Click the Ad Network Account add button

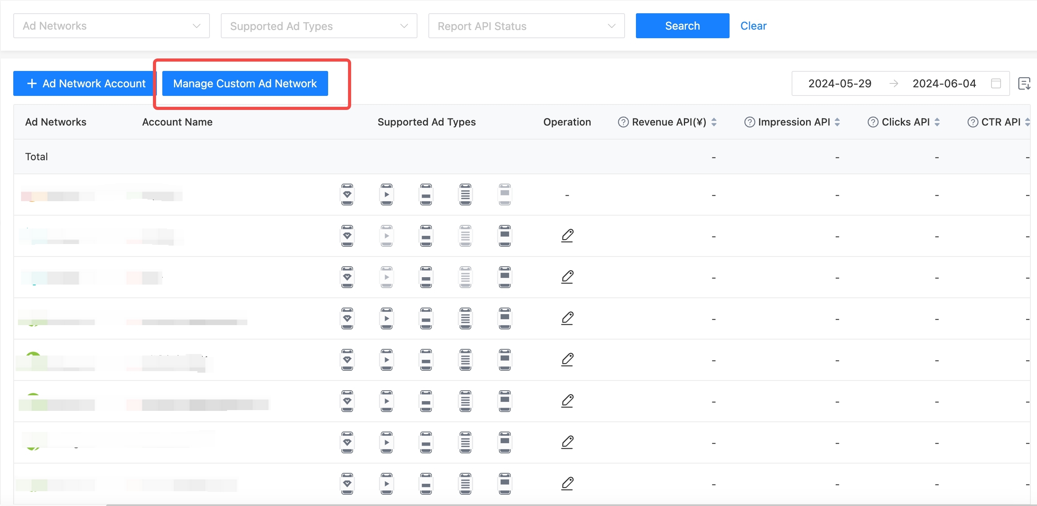(x=84, y=83)
